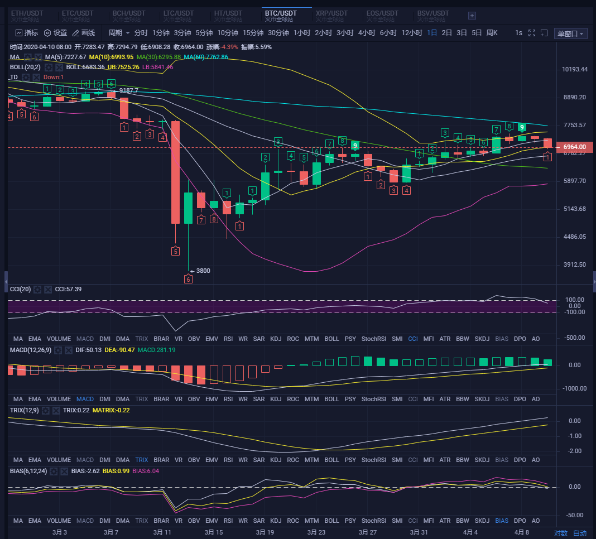Select the 15分钟 timeframe
Viewport: 596px width, 539px height.
point(253,33)
